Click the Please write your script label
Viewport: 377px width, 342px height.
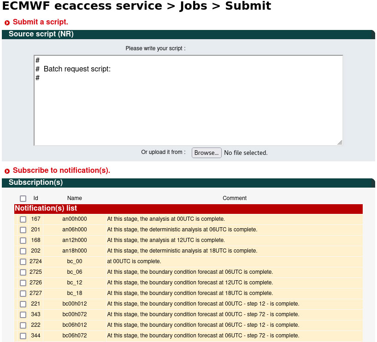(x=155, y=48)
